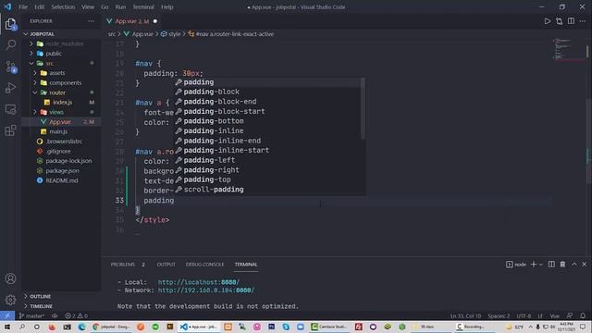
Task: Add a new terminal with plus icon
Action: pyautogui.click(x=534, y=265)
